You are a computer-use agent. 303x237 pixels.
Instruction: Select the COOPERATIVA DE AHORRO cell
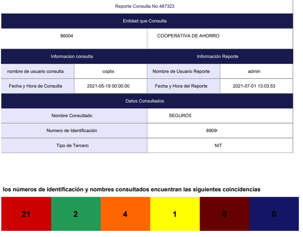click(x=188, y=36)
